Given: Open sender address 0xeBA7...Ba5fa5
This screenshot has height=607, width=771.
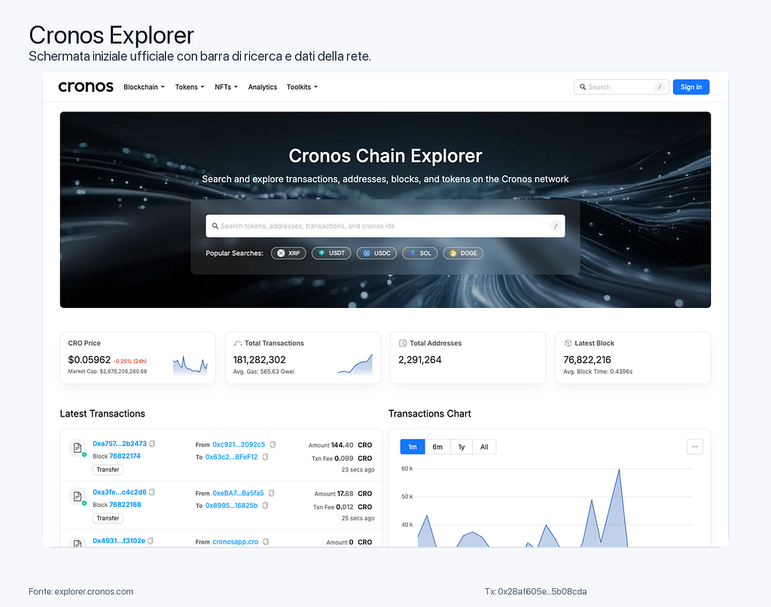Looking at the screenshot, I should tap(238, 493).
